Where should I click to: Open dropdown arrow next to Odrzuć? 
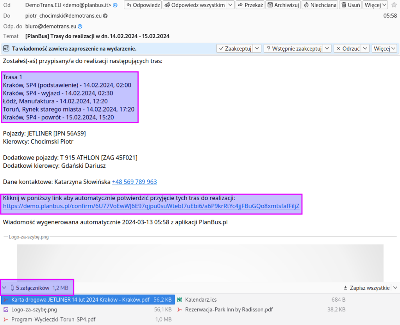tap(365, 49)
